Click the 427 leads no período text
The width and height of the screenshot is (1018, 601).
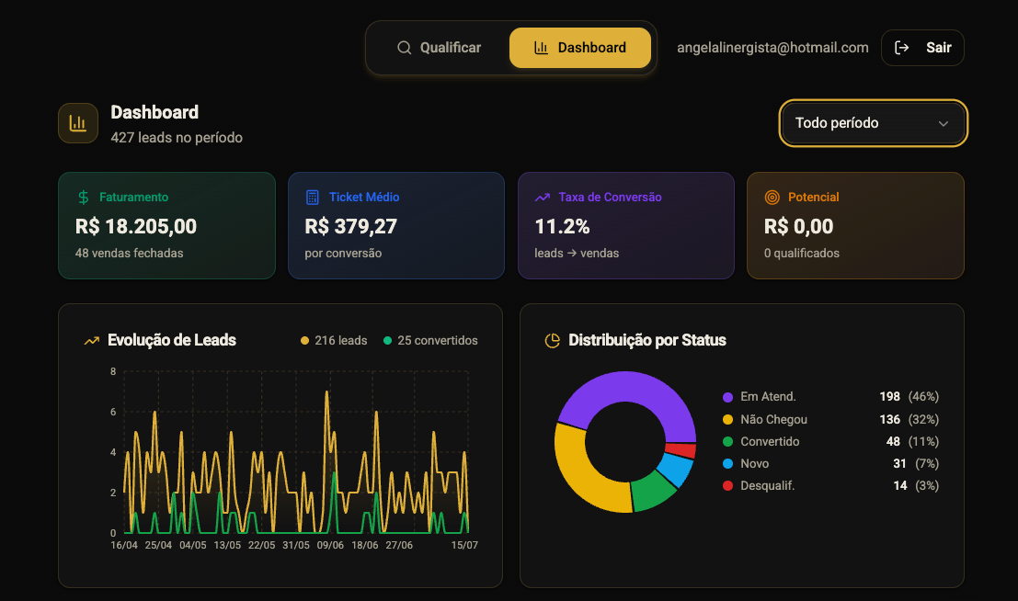[x=177, y=138]
